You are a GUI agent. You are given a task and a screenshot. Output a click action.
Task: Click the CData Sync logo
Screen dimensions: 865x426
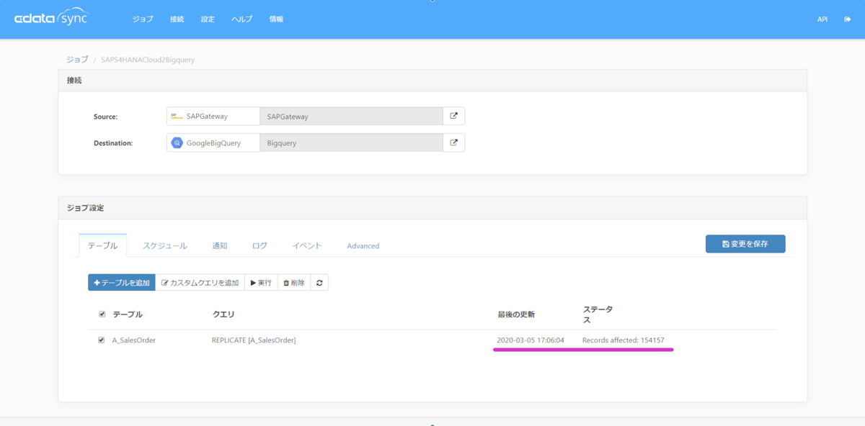[50, 19]
